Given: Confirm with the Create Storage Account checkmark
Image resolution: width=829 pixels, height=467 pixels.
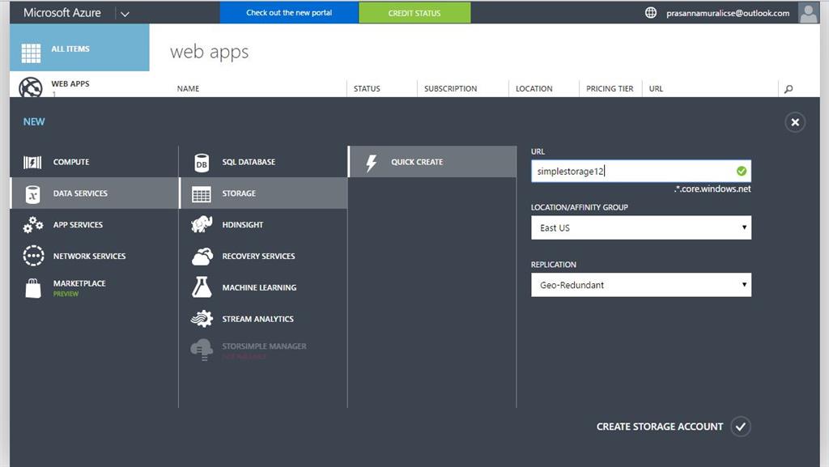Looking at the screenshot, I should click(x=741, y=427).
